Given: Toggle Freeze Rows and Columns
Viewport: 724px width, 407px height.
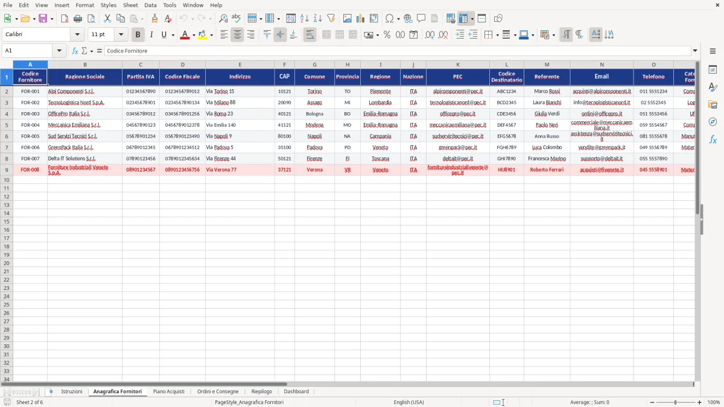Looking at the screenshot, I should [463, 19].
